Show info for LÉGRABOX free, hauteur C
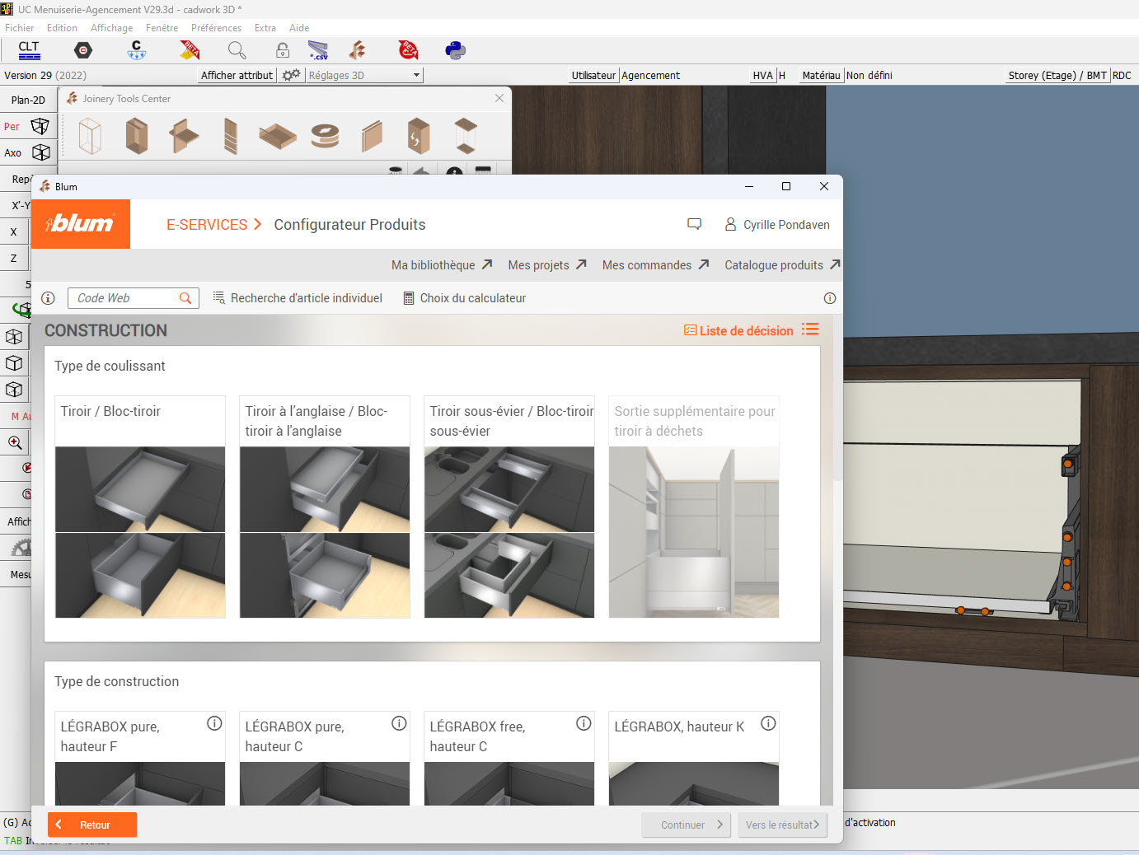Image resolution: width=1139 pixels, height=855 pixels. (x=584, y=723)
